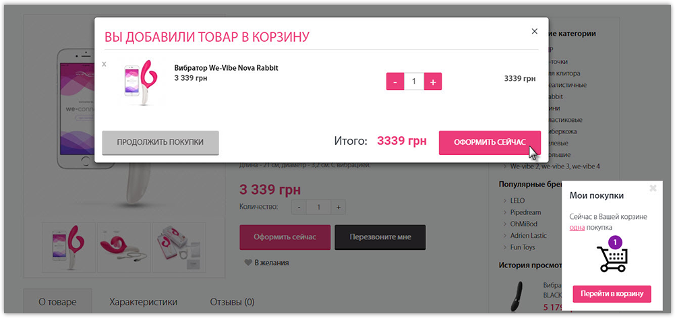The width and height of the screenshot is (675, 318).
Task: Click the Перезвоните мне button
Action: pyautogui.click(x=380, y=237)
